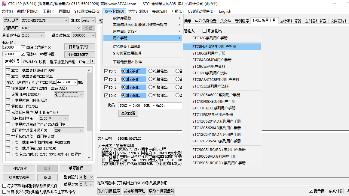The height and width of the screenshot is (196, 349).
Task: Toggle 清除代码缓冲区 checkbox
Action: [x=23, y=47]
